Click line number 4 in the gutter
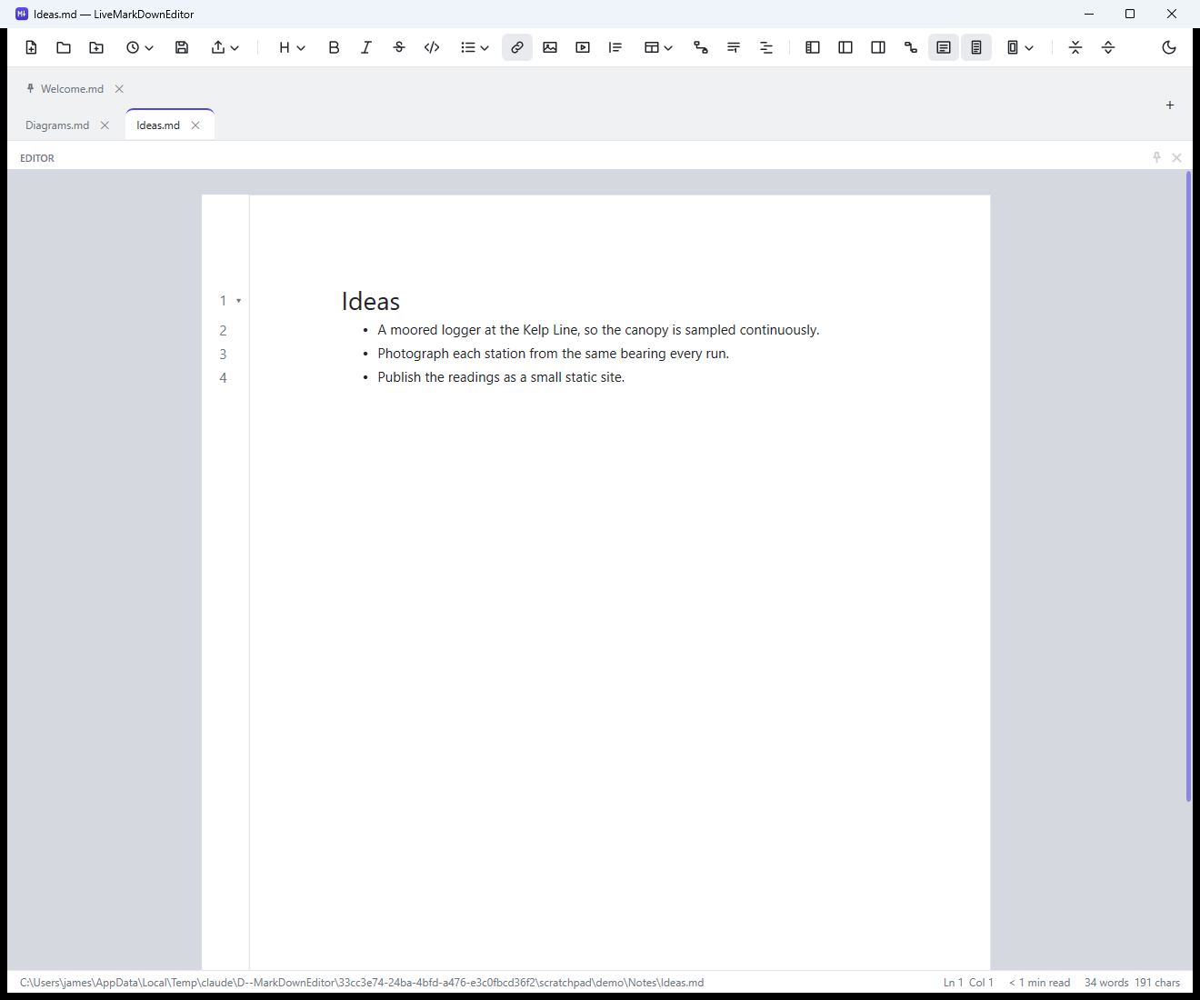 click(223, 378)
